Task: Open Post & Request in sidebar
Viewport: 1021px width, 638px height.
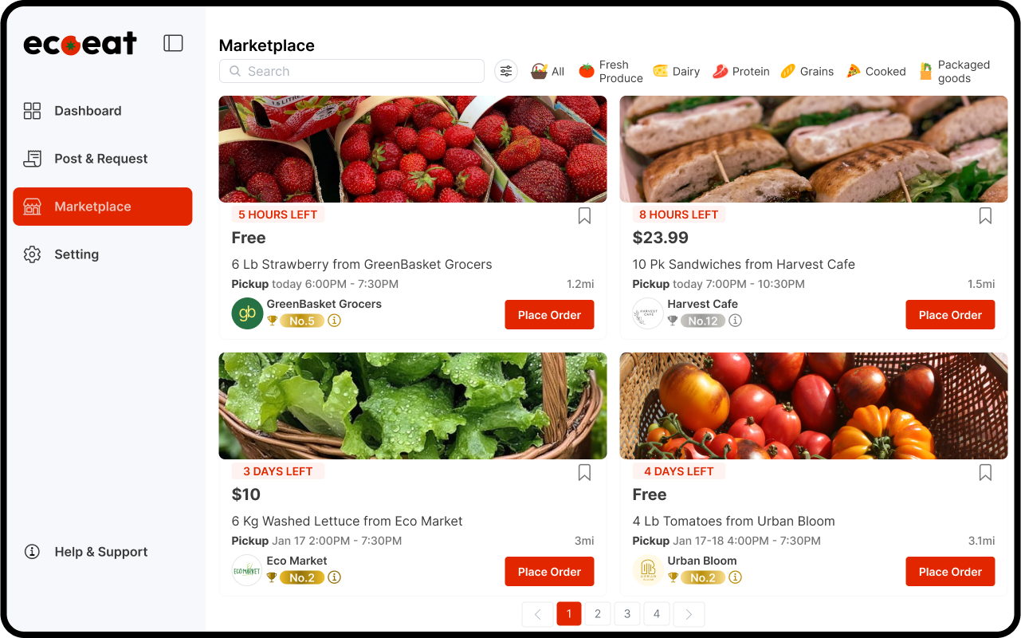Action: point(100,159)
